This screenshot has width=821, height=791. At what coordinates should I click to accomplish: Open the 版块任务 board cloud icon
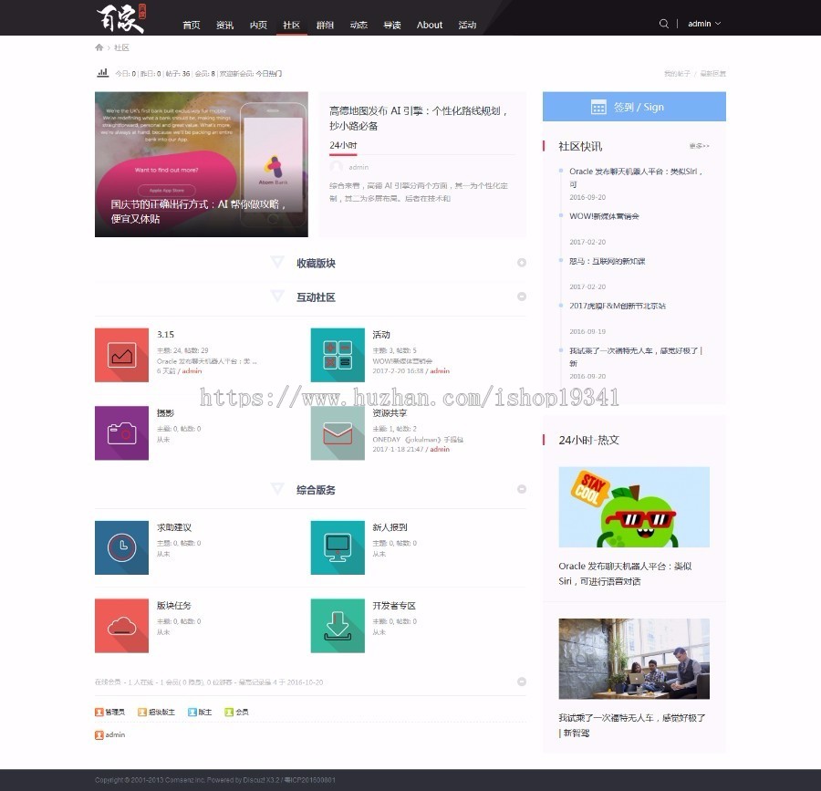tap(121, 626)
